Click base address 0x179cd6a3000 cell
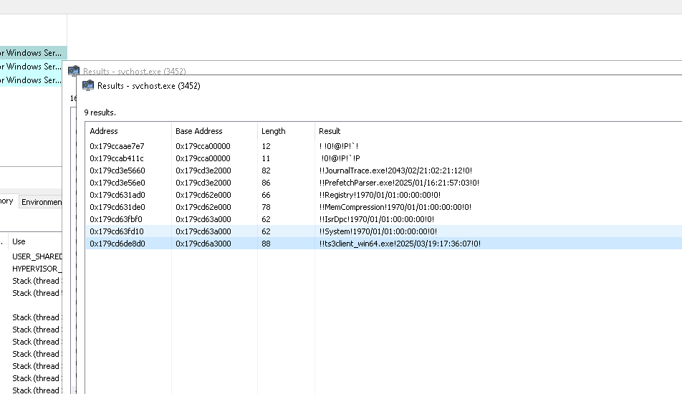This screenshot has height=394, width=682. [203, 244]
